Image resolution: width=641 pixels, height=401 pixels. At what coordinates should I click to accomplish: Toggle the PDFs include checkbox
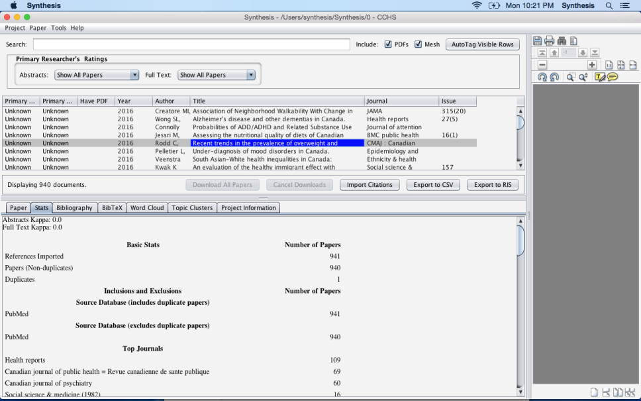[x=388, y=44]
